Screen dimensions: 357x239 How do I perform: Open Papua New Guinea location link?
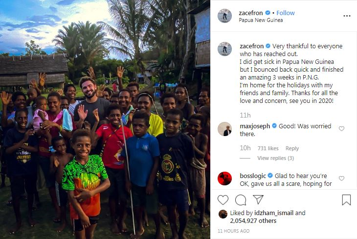[x=261, y=20]
